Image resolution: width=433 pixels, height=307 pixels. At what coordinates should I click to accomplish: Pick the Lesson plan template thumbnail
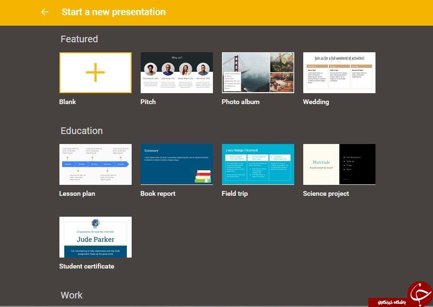95,164
